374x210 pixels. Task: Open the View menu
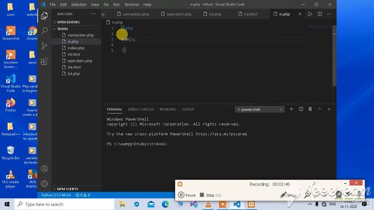pos(95,4)
